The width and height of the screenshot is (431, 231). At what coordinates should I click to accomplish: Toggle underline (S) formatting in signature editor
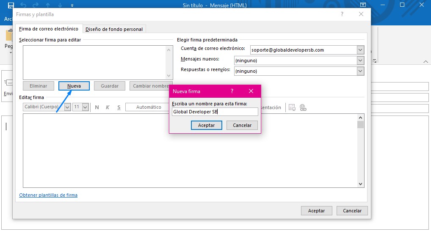pos(119,107)
